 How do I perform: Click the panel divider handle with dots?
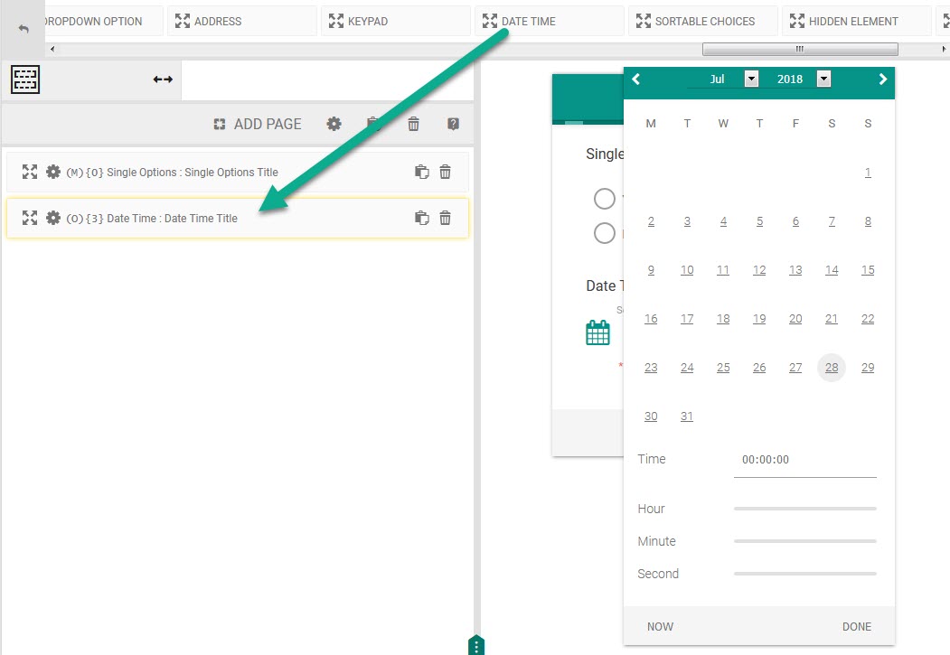476,646
